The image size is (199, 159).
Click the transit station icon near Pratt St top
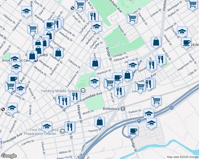(x=72, y=8)
